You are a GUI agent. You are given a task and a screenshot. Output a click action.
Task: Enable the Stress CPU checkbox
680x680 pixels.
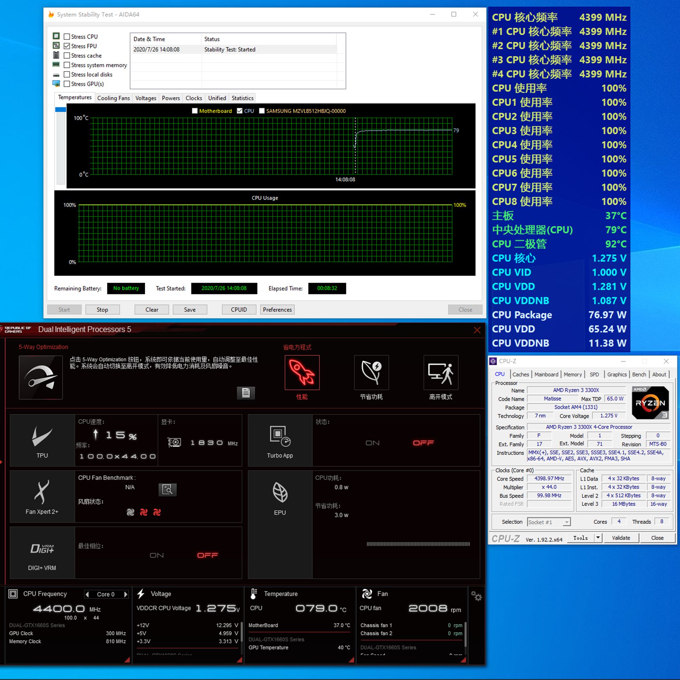click(67, 36)
